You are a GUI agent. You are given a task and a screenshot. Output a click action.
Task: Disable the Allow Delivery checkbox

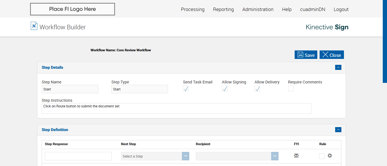257,89
